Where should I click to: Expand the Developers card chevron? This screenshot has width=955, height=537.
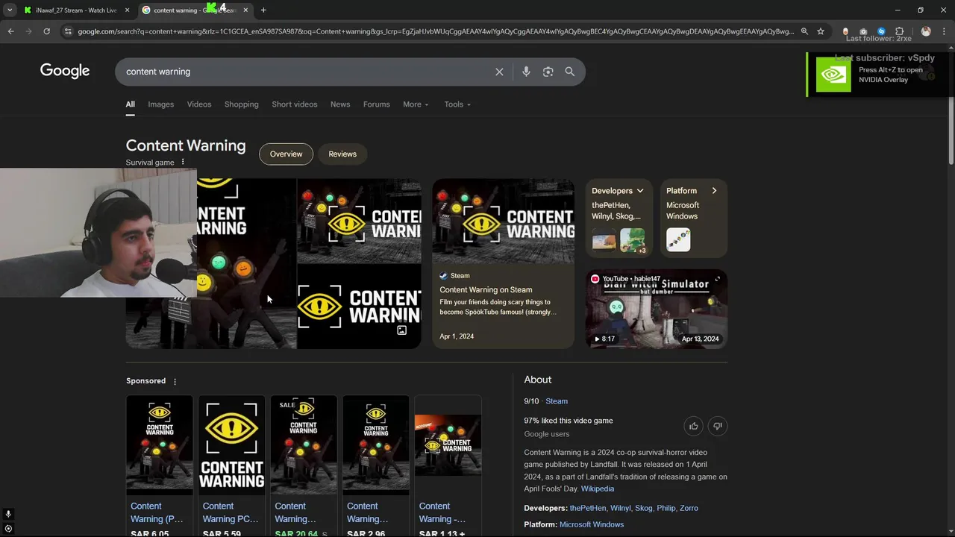[640, 191]
